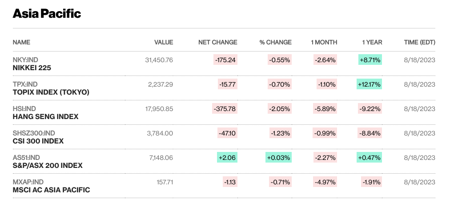Open the TOPIX INDEX (TOKYO) link
Image resolution: width=450 pixels, height=199 pixels.
click(x=51, y=92)
